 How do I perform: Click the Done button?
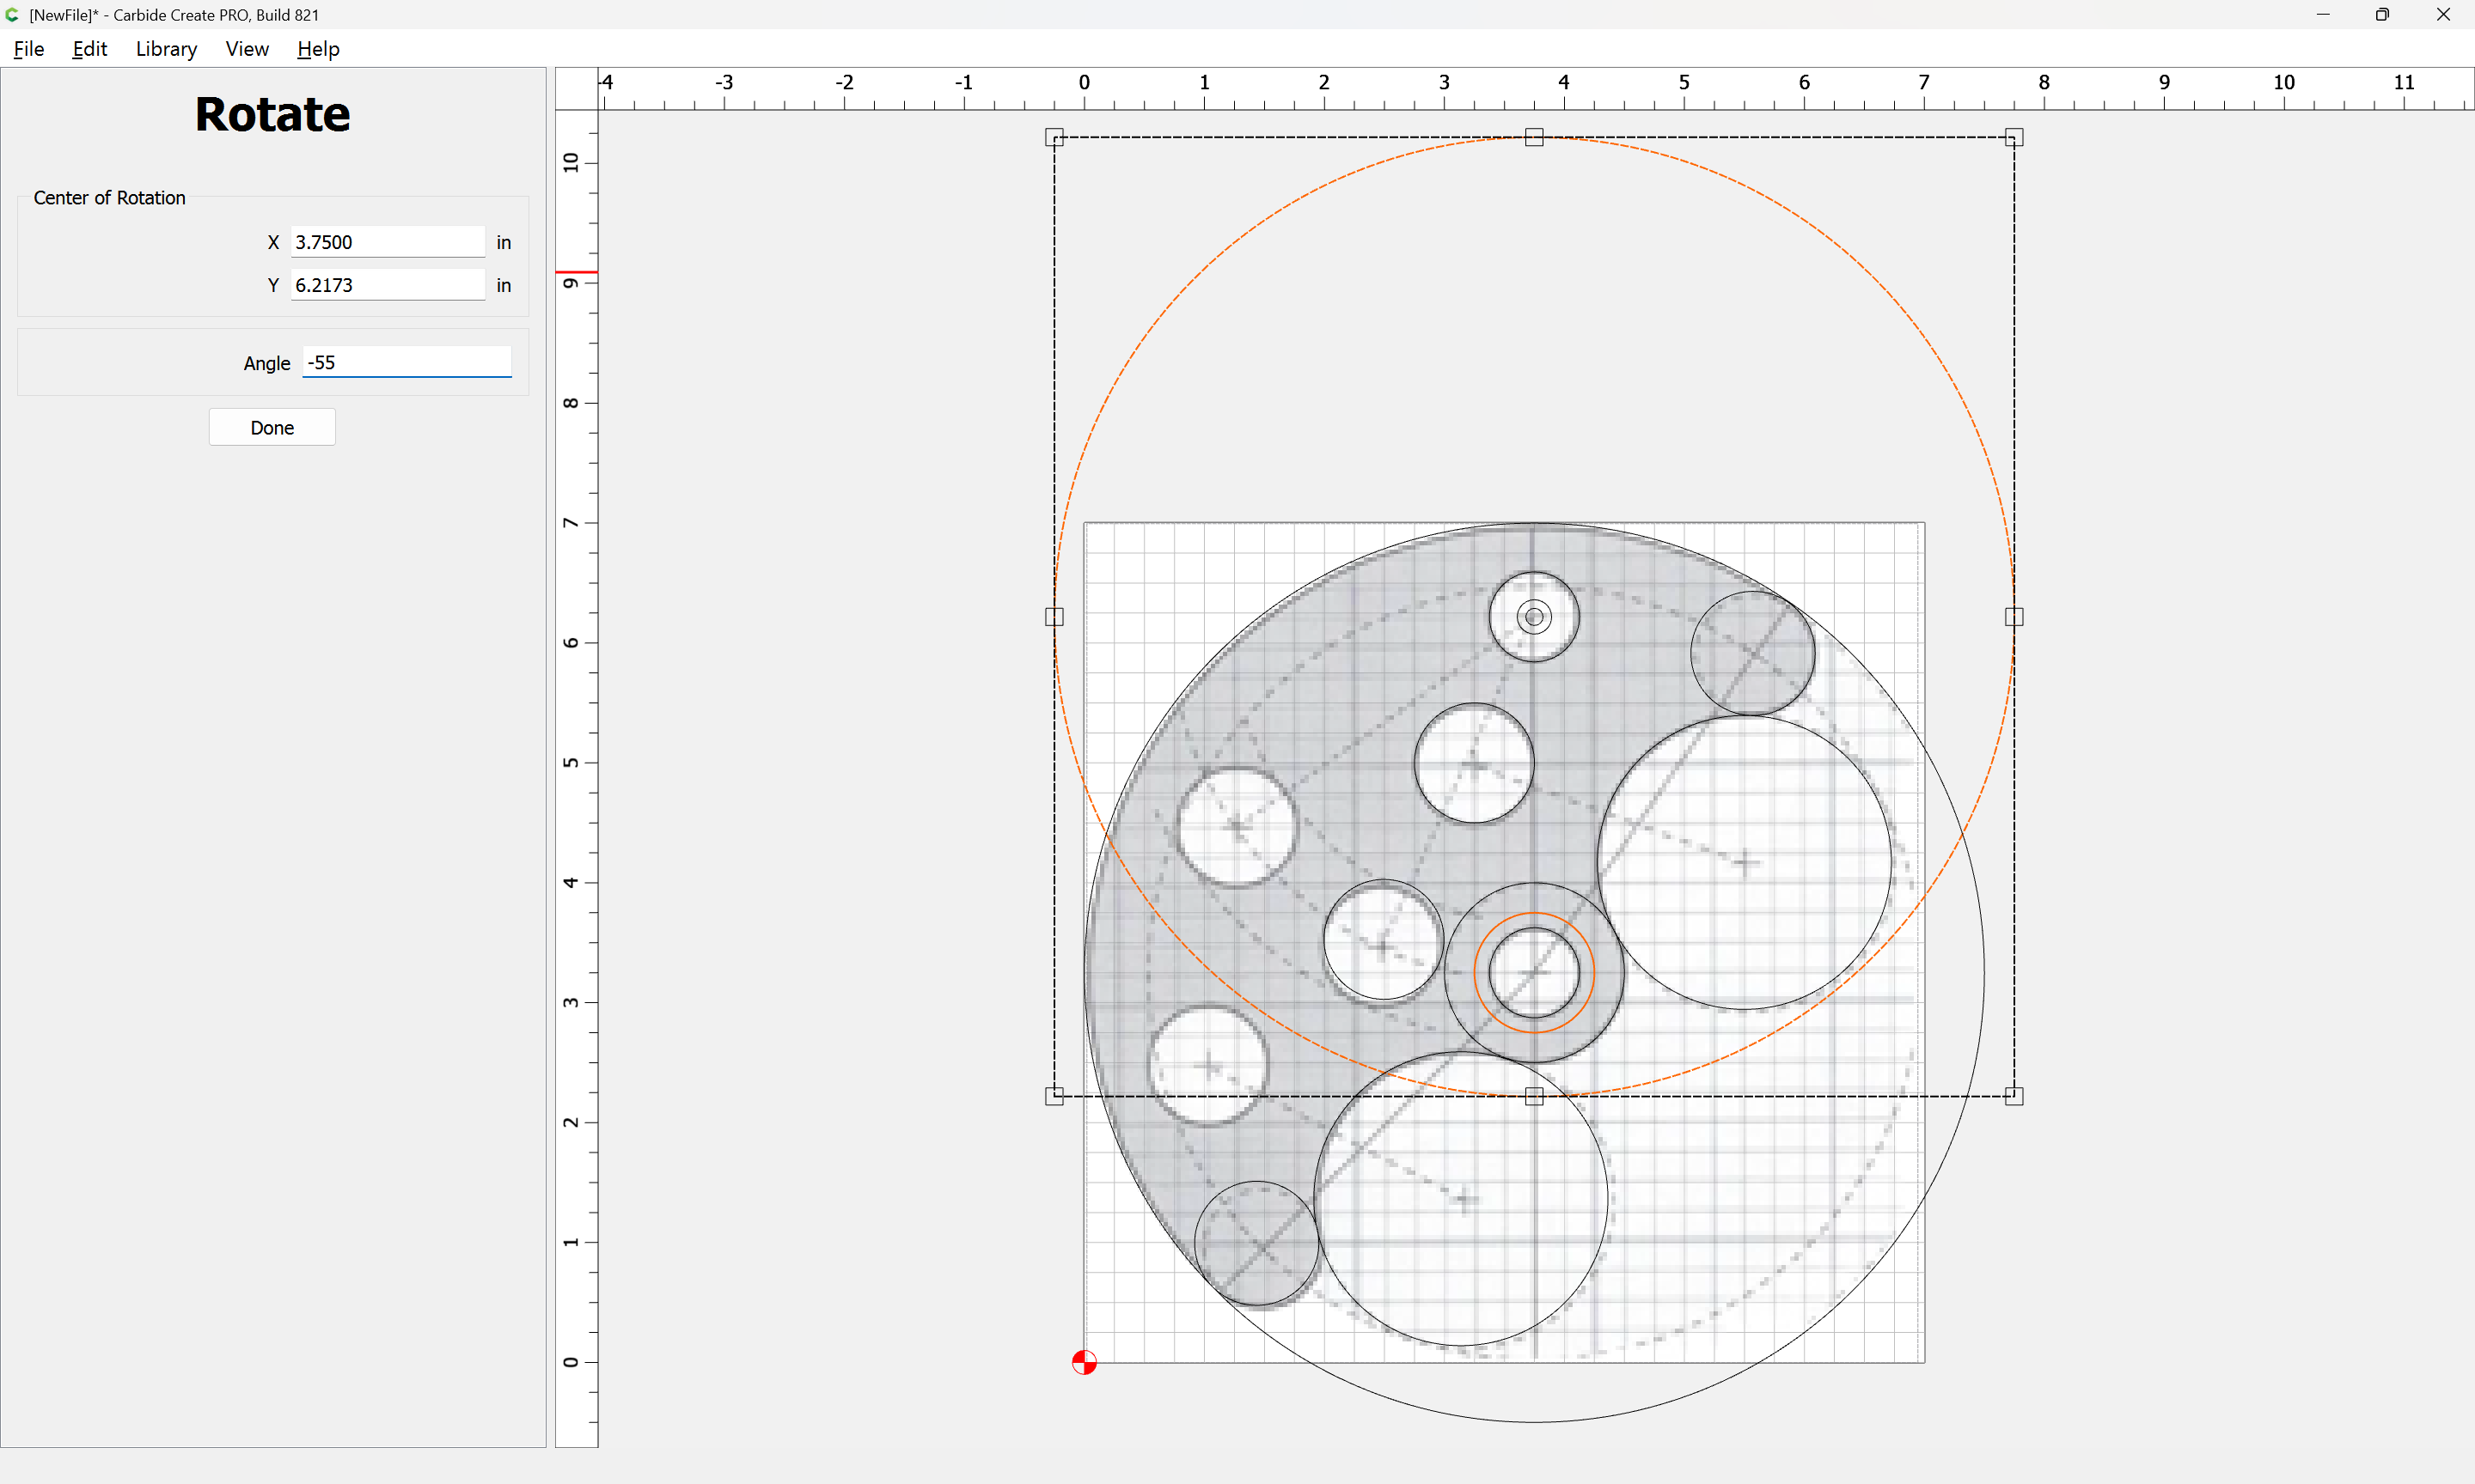coord(272,427)
